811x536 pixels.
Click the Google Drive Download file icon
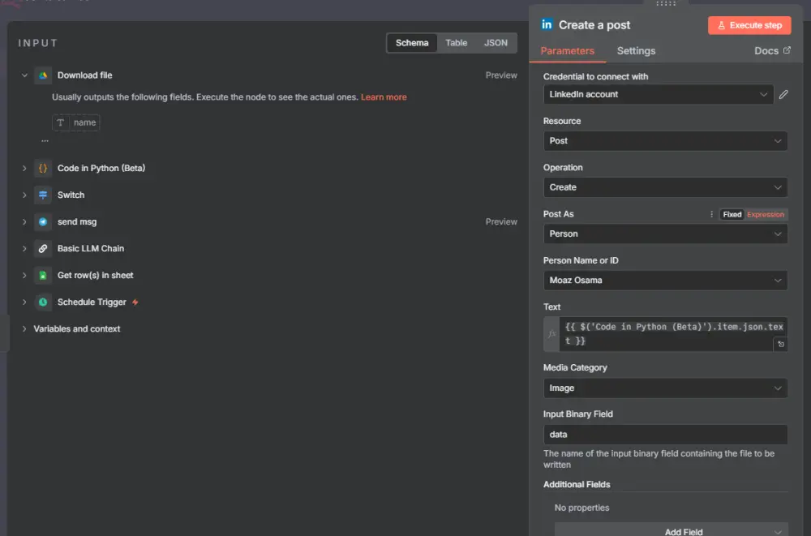click(x=43, y=75)
